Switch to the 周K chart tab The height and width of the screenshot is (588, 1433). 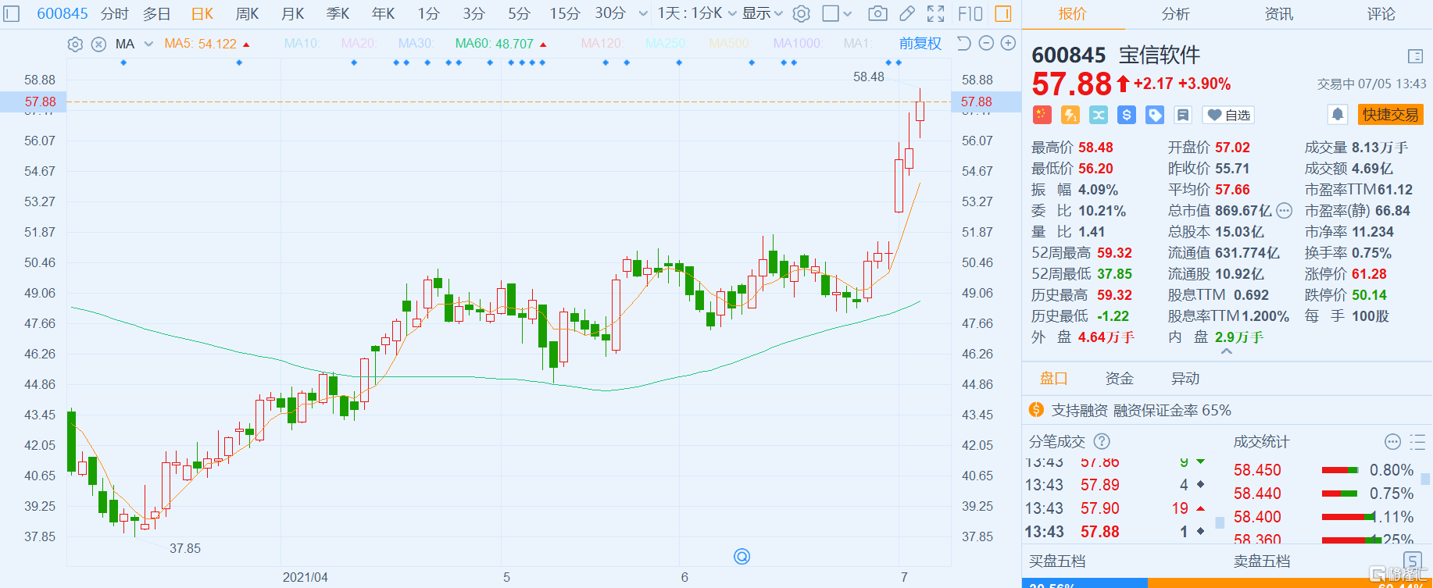(247, 13)
